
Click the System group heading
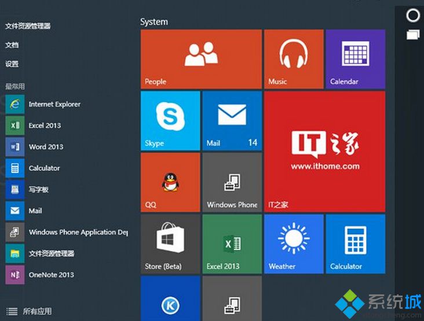tap(154, 22)
